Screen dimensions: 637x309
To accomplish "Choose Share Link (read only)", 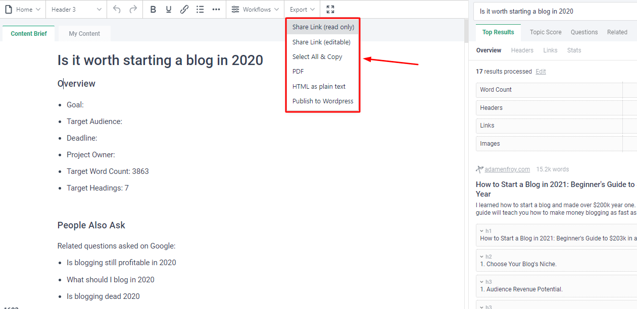I will coord(323,27).
